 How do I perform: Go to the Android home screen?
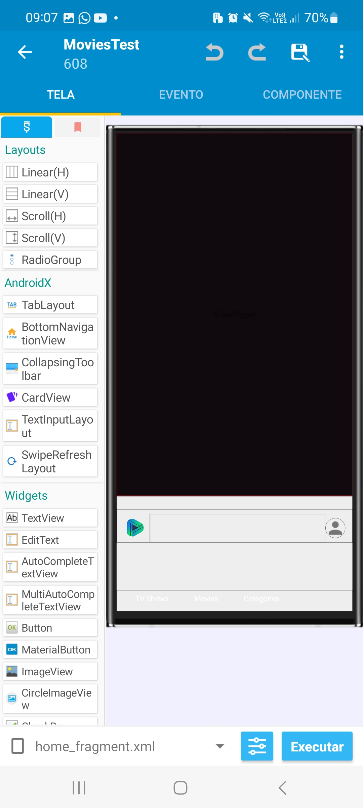(180, 788)
